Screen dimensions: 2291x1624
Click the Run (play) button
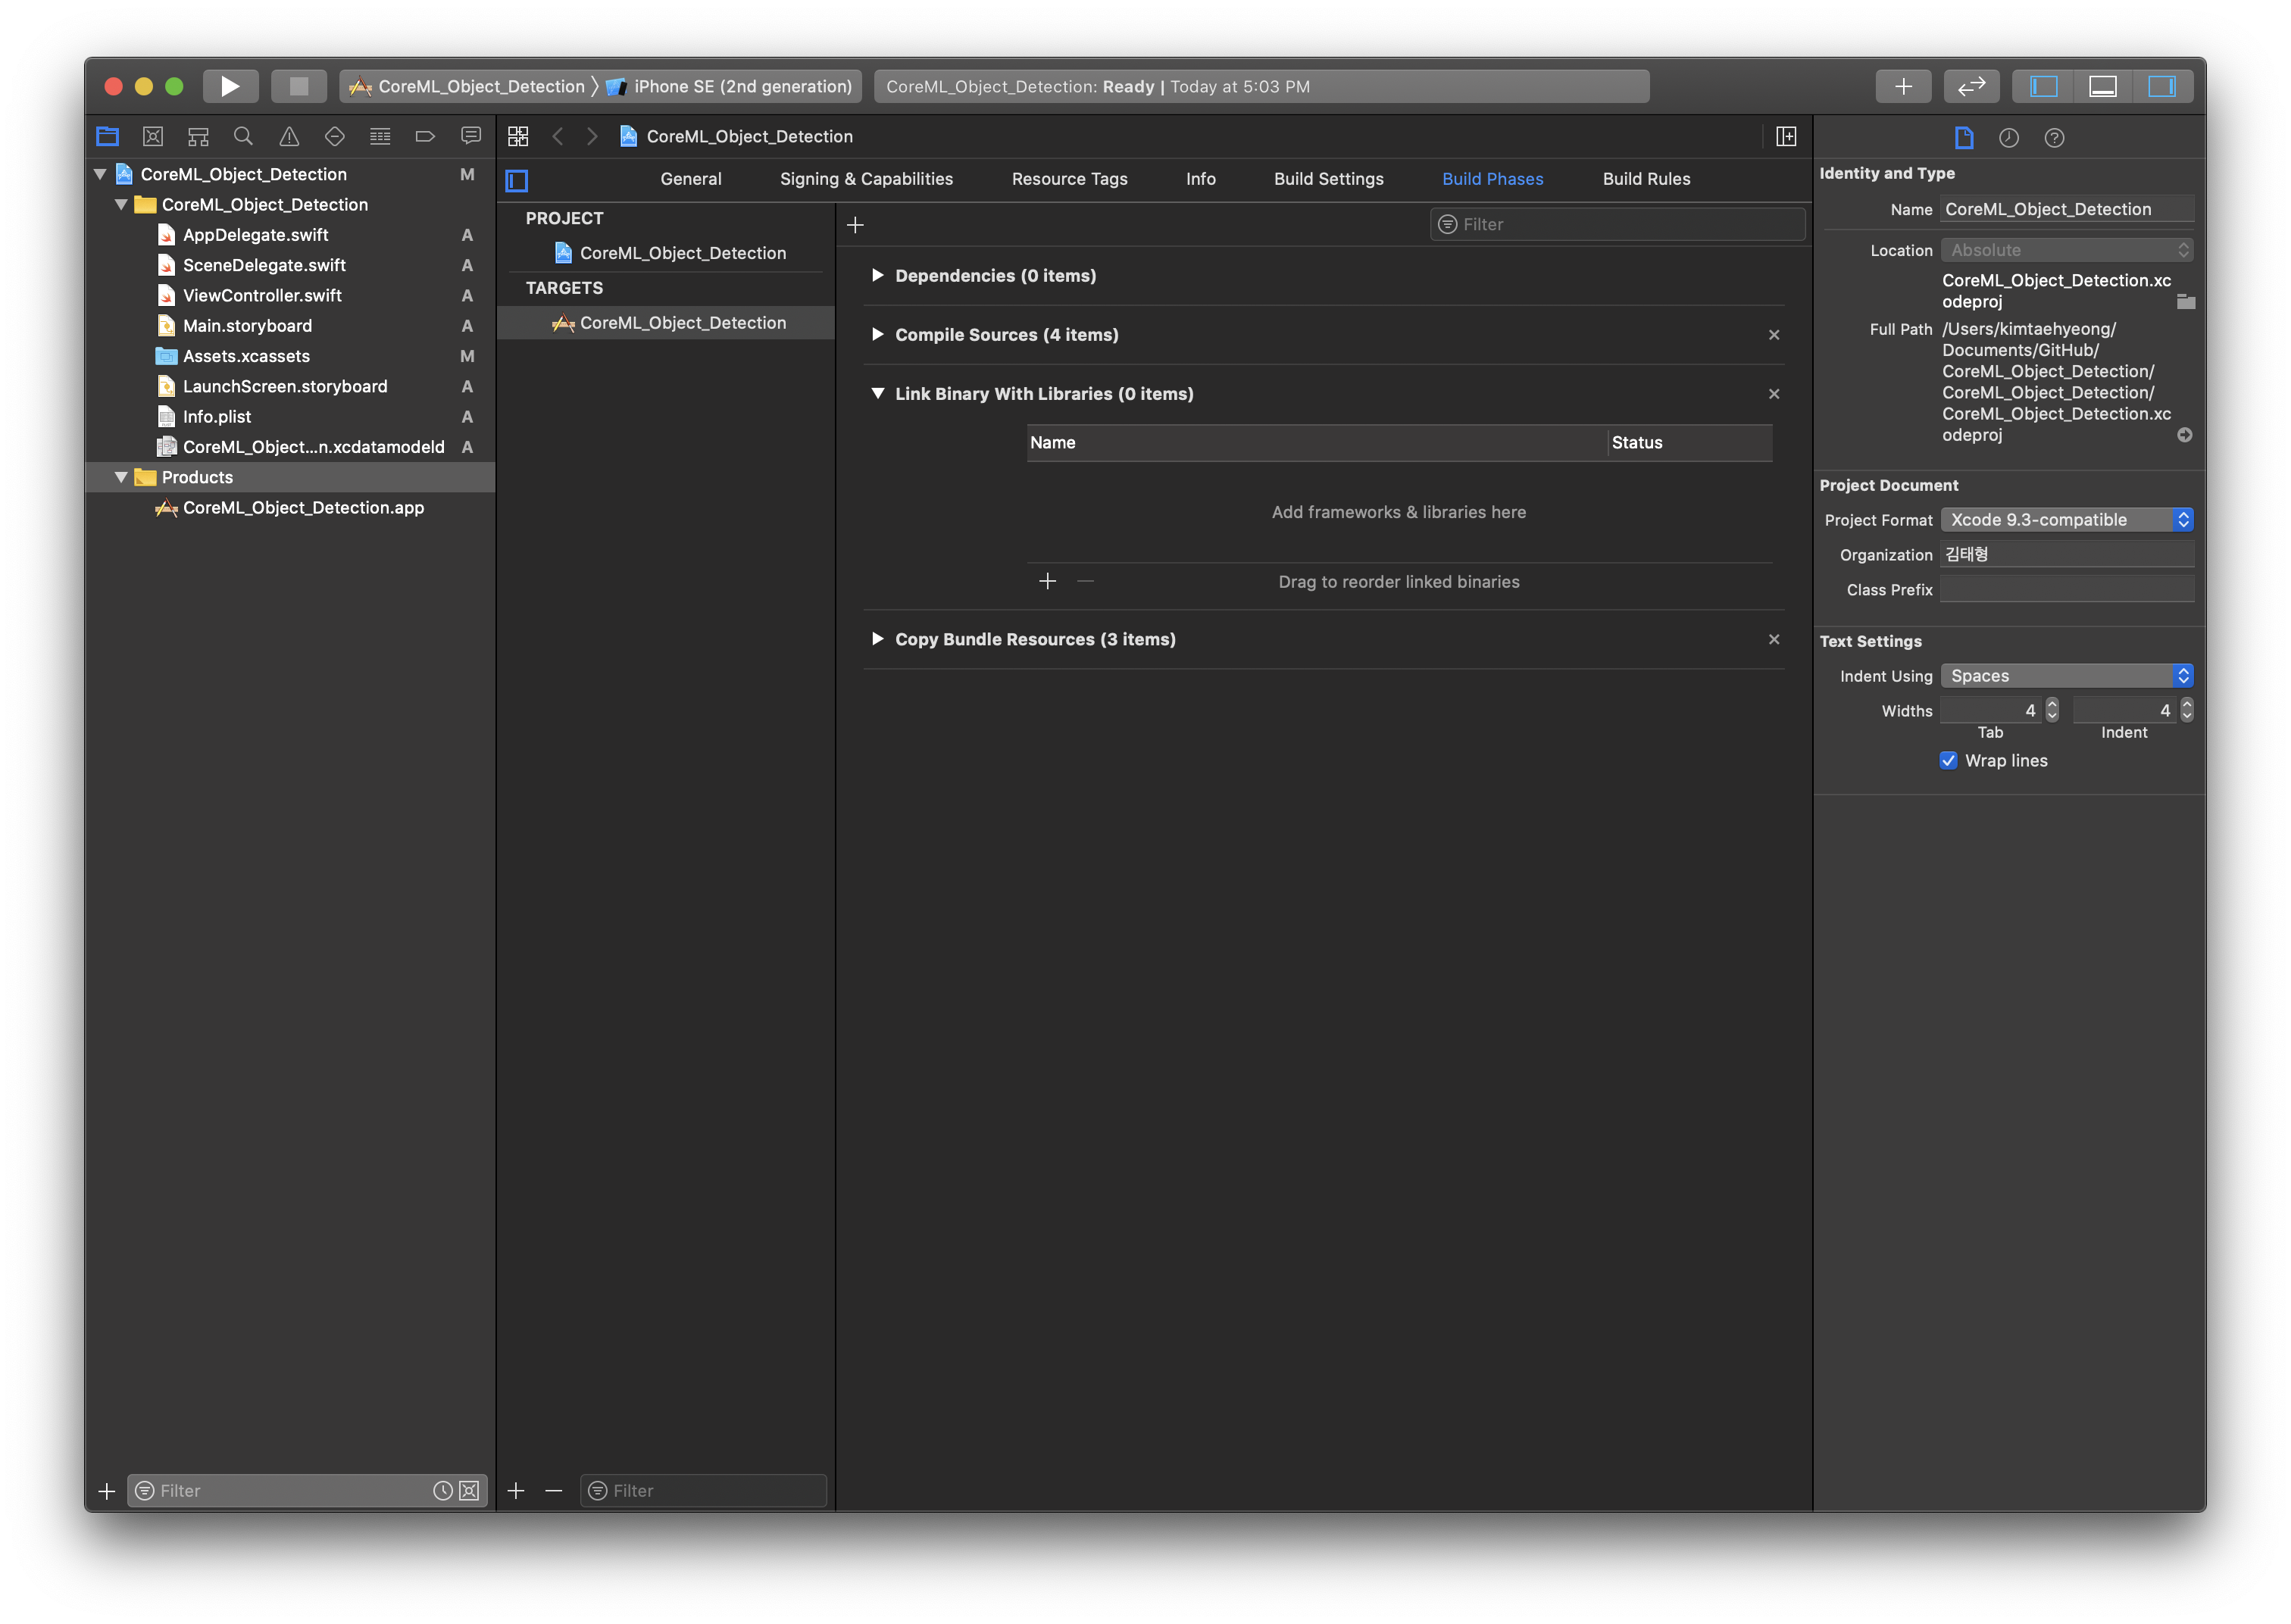coord(230,86)
